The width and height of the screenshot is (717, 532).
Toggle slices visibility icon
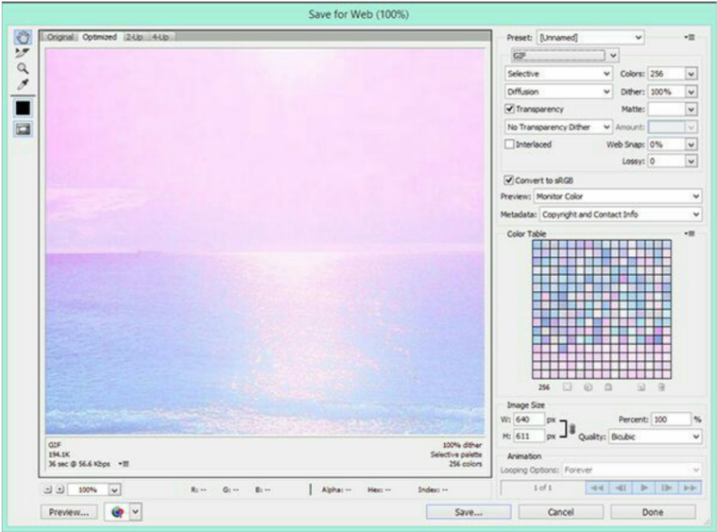click(23, 129)
